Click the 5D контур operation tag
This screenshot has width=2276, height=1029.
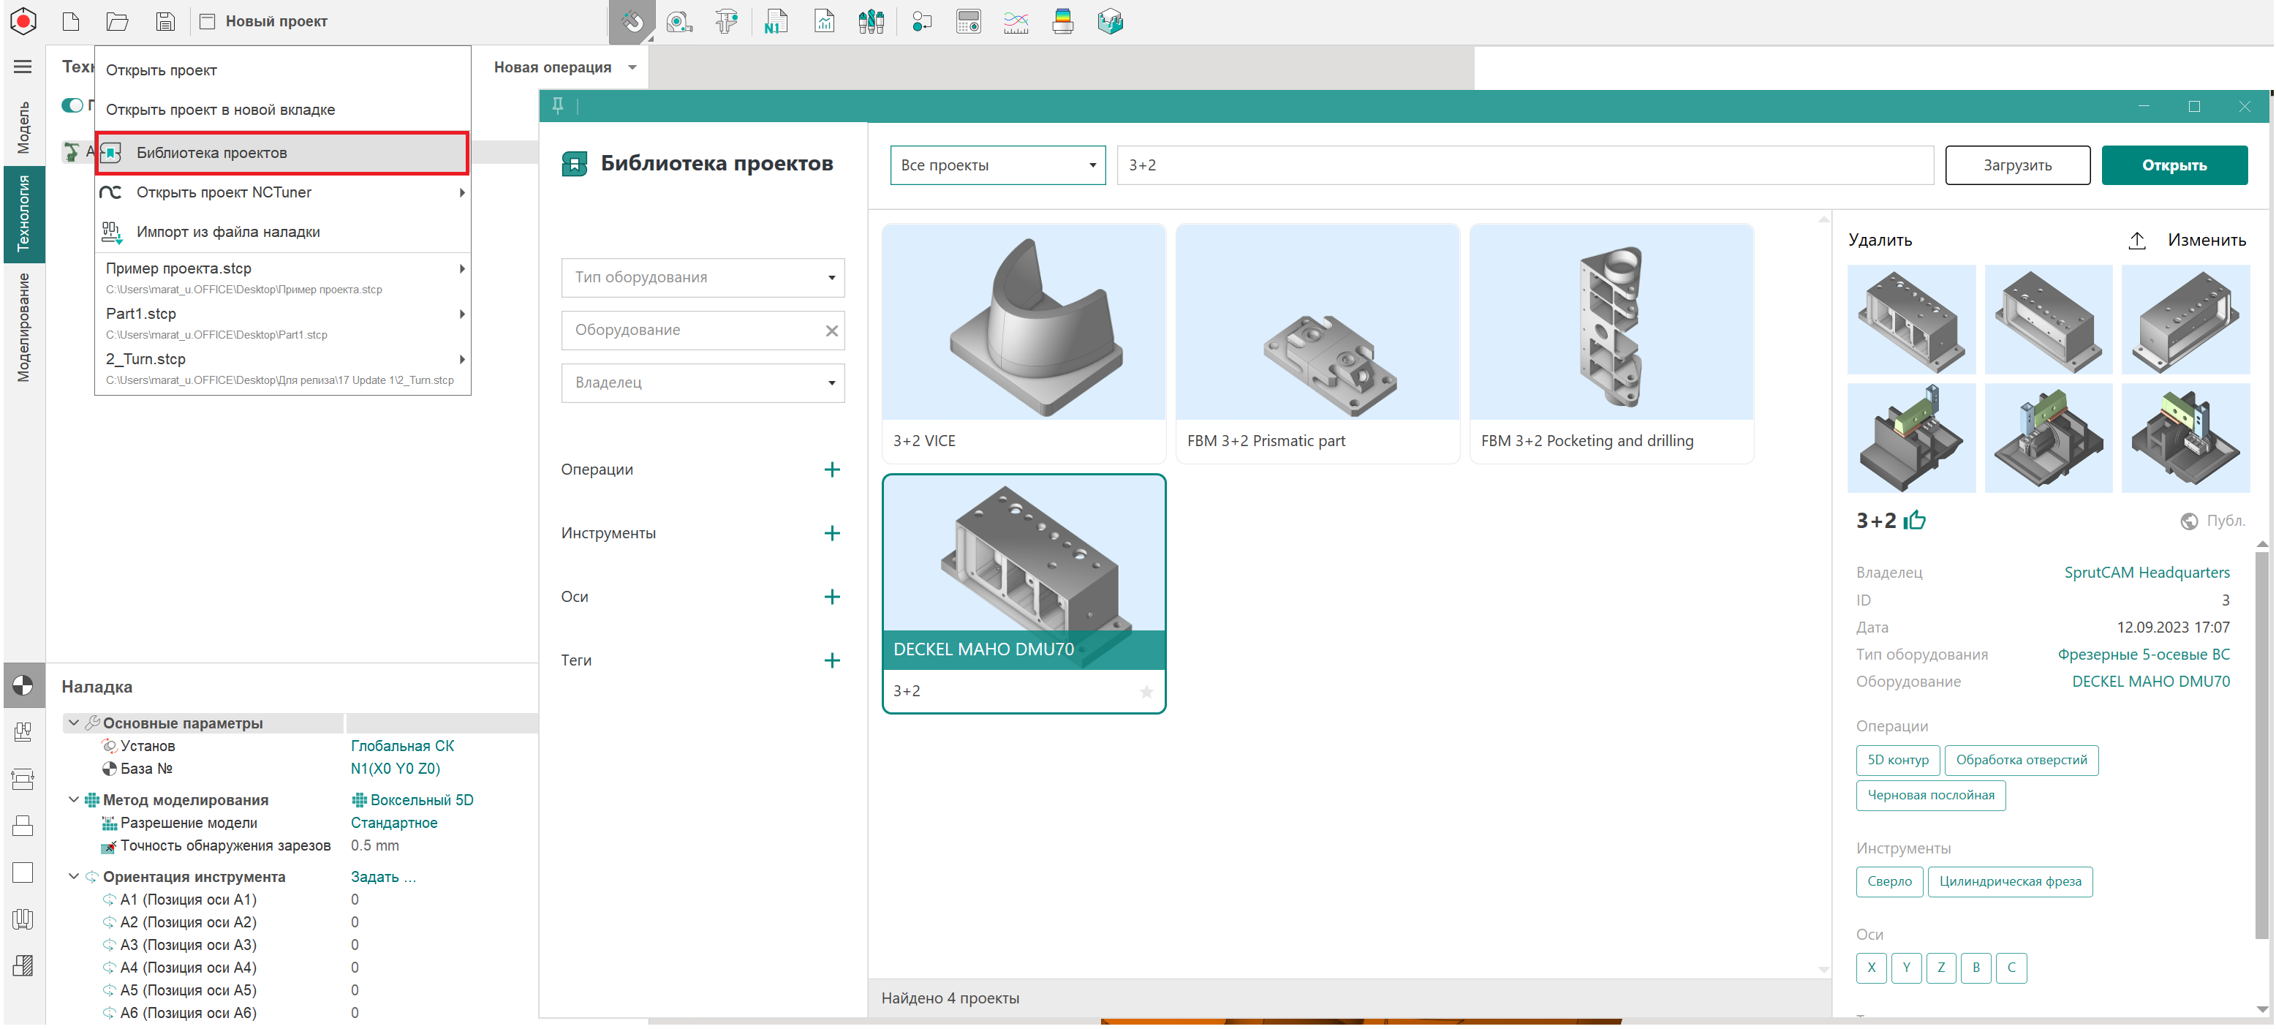click(1898, 761)
